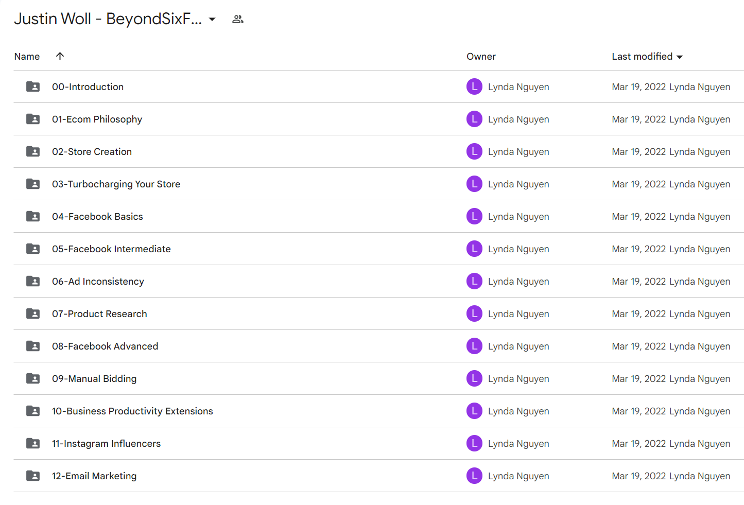The height and width of the screenshot is (505, 744).
Task: Select the 03-Turbocharging Your Store folder name
Action: (116, 184)
